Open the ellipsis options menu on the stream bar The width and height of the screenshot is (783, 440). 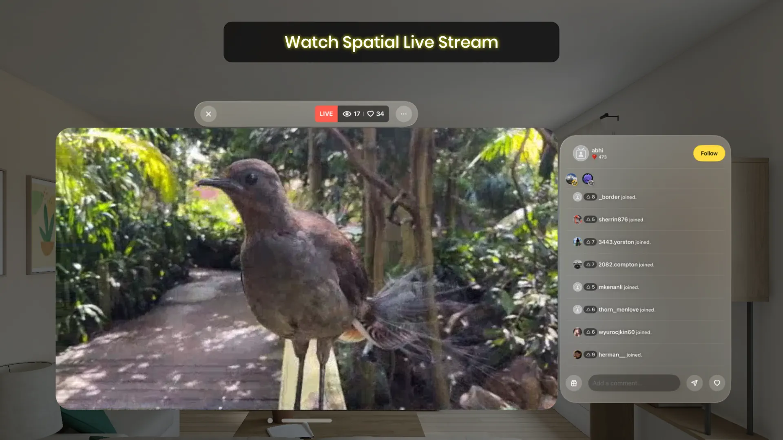pos(404,114)
